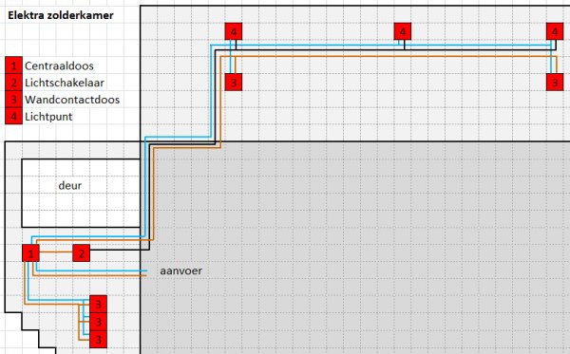Select the middle lichtpunt box 4 on the ceiling row

point(403,31)
